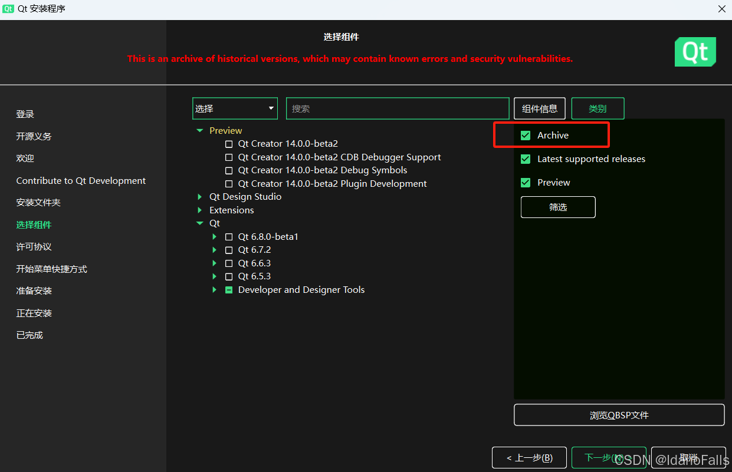The height and width of the screenshot is (472, 732).
Task: Tick Qt Creator 14.0.0-beta2 Debug Symbols checkbox
Action: (x=229, y=170)
